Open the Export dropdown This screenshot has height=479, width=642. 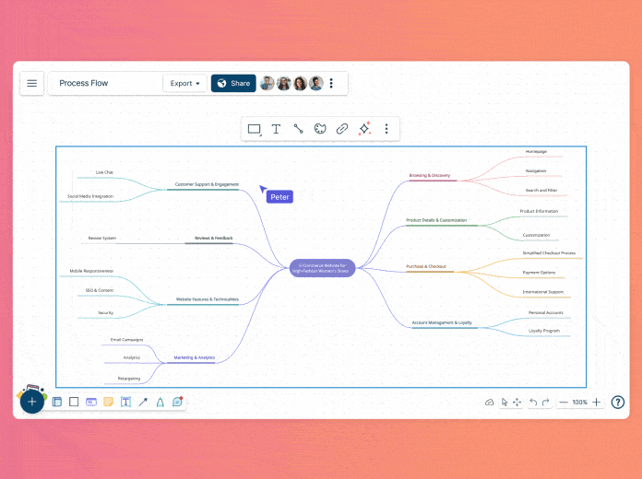(184, 83)
